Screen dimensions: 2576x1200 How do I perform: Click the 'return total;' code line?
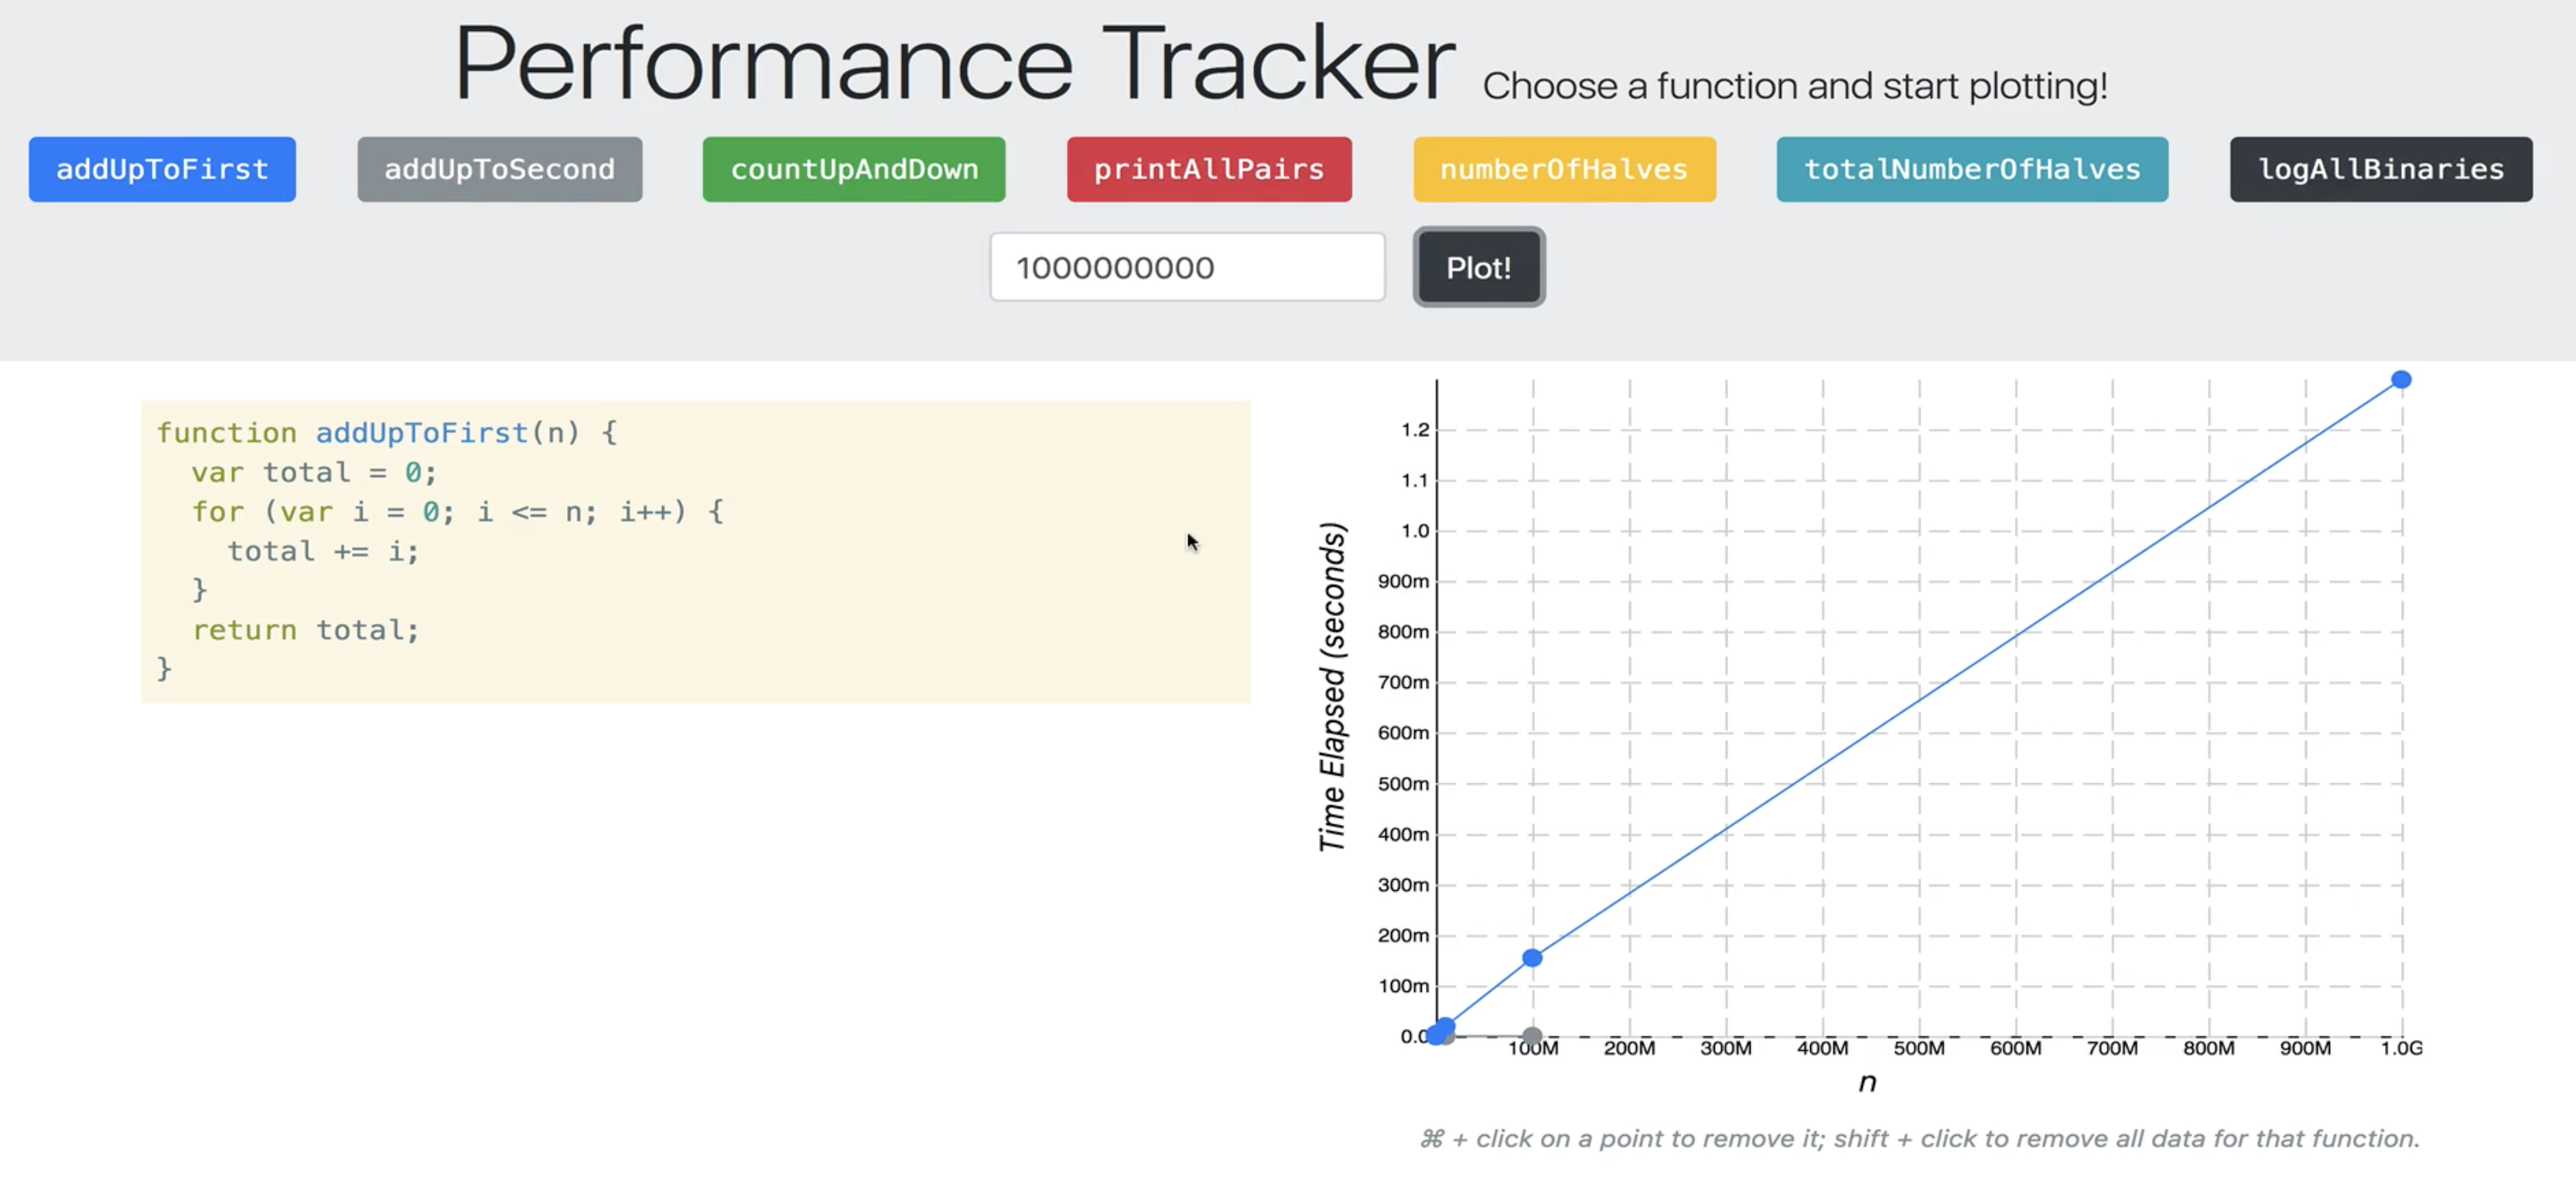305,630
